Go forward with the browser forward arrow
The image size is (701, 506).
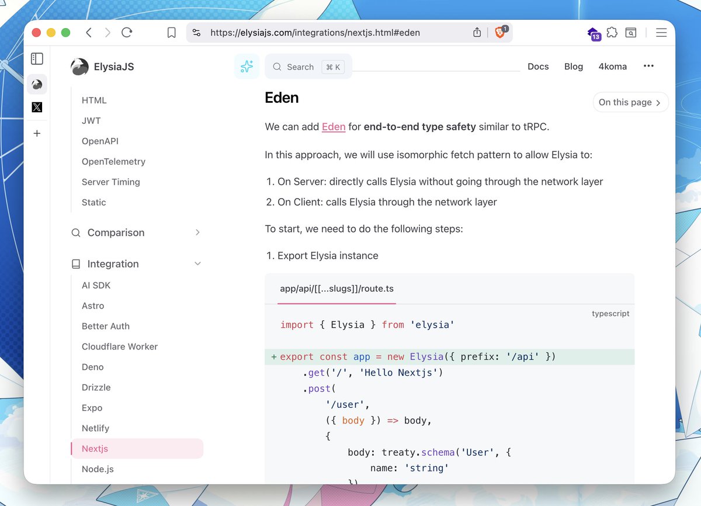pyautogui.click(x=107, y=33)
